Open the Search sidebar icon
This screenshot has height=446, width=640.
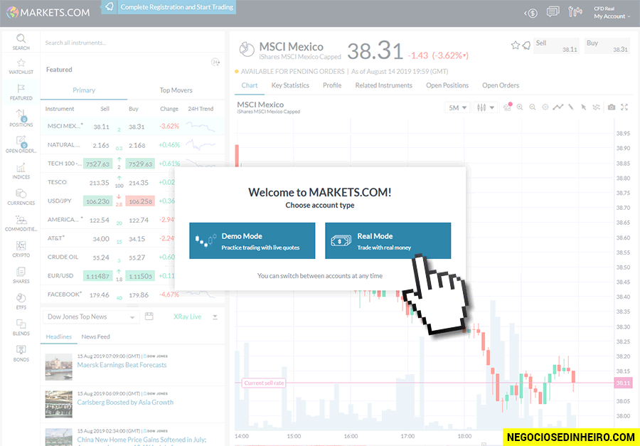[21, 42]
